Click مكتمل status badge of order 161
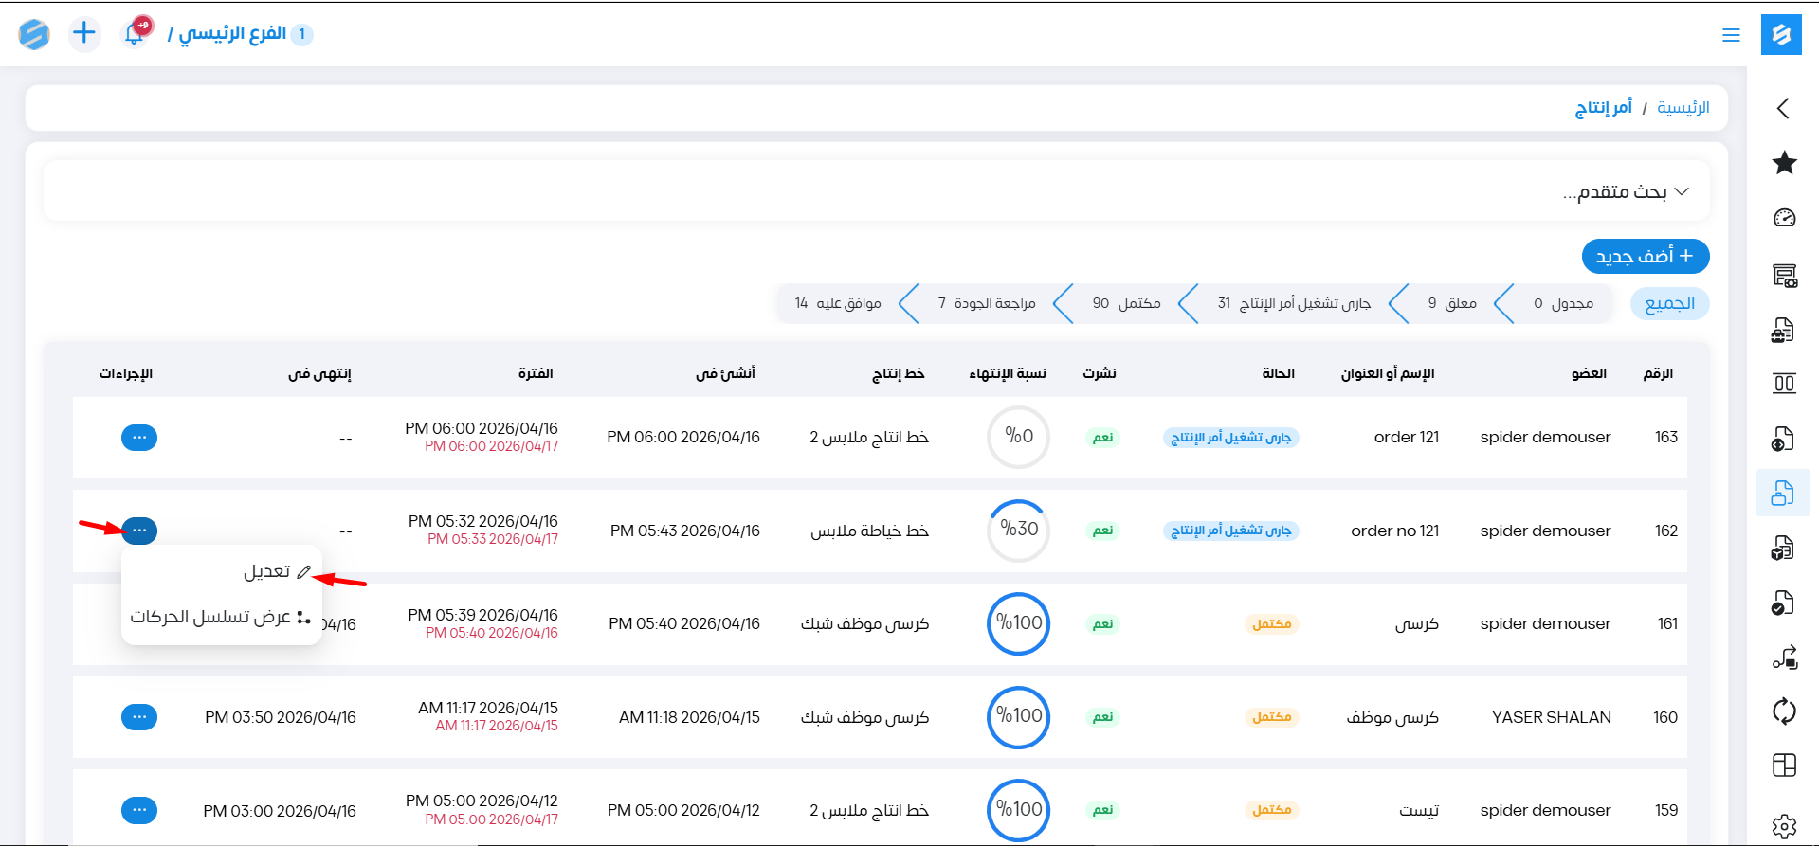Image resolution: width=1819 pixels, height=846 pixels. (x=1271, y=624)
